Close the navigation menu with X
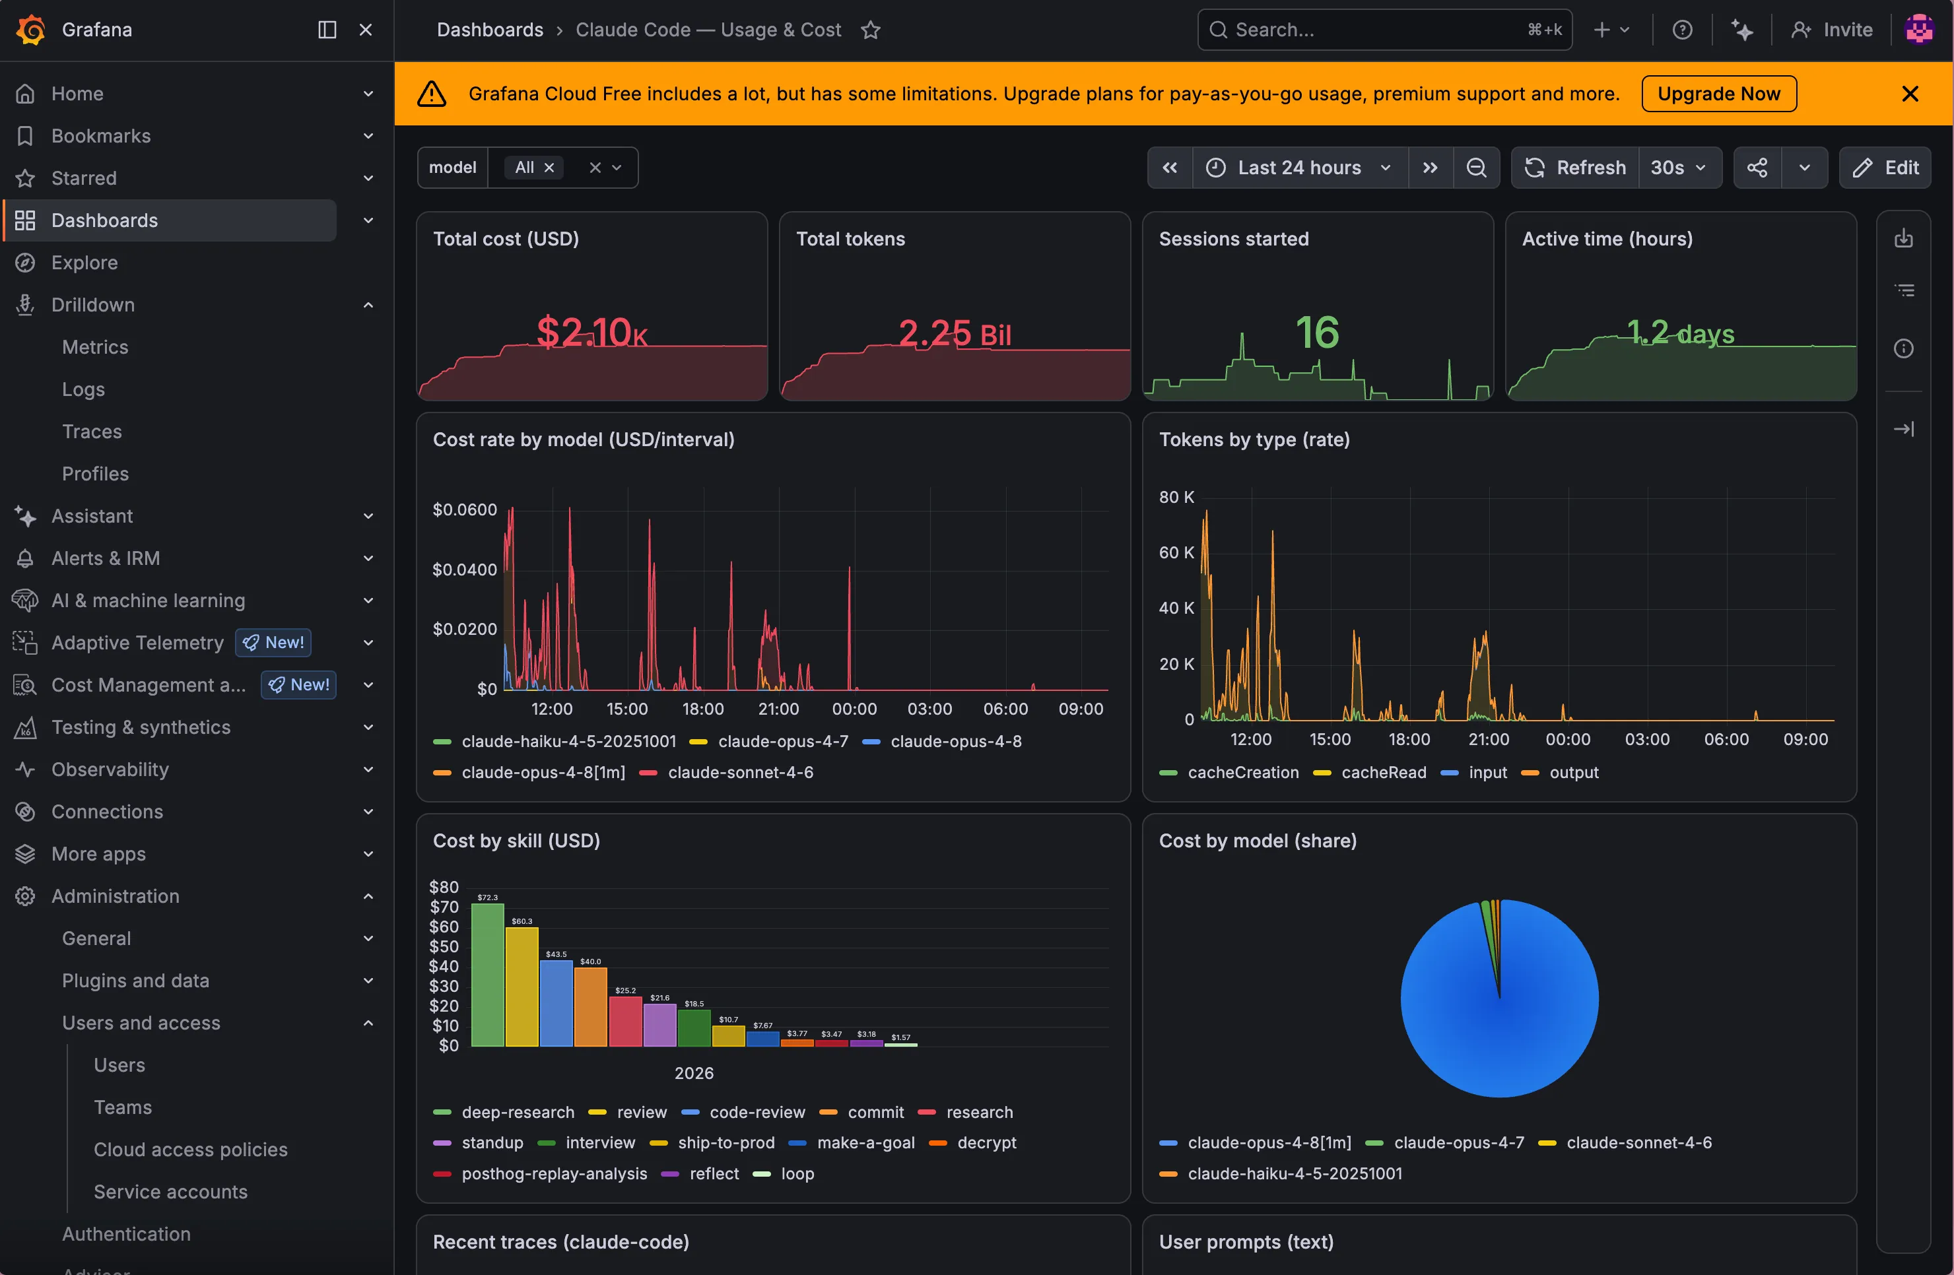The image size is (1954, 1275). coord(365,30)
